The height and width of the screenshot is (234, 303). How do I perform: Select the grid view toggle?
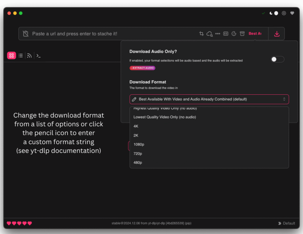[x=12, y=55]
